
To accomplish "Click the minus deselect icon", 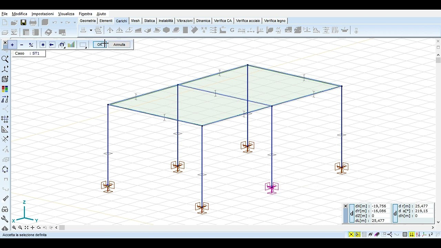I will [22, 45].
